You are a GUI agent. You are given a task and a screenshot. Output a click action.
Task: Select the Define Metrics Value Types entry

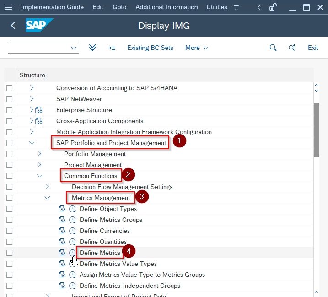click(118, 264)
